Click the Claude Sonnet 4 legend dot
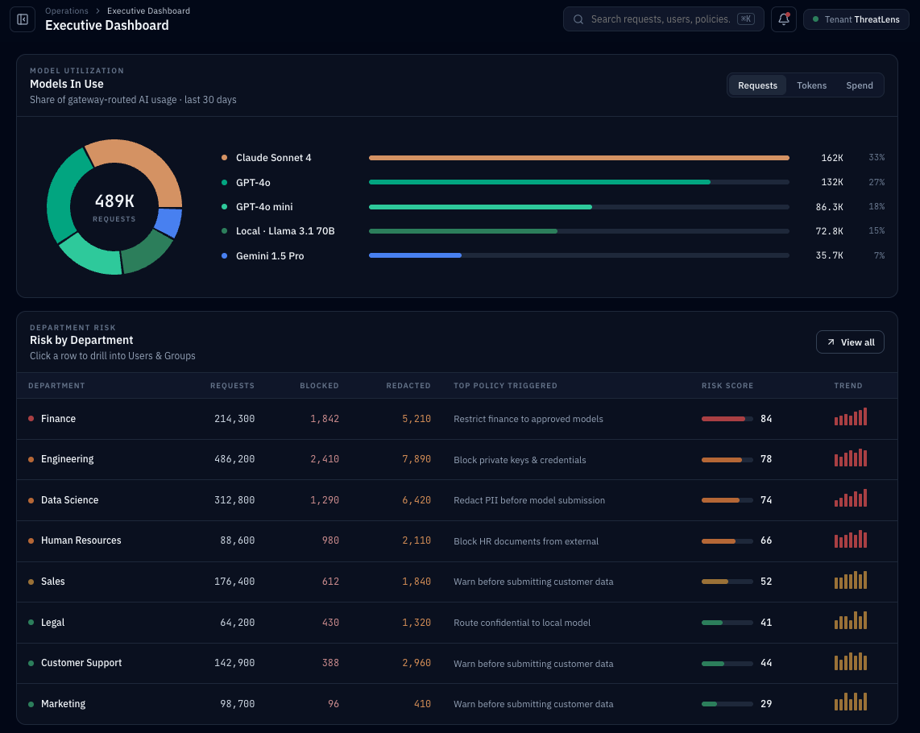920x733 pixels. (x=224, y=157)
